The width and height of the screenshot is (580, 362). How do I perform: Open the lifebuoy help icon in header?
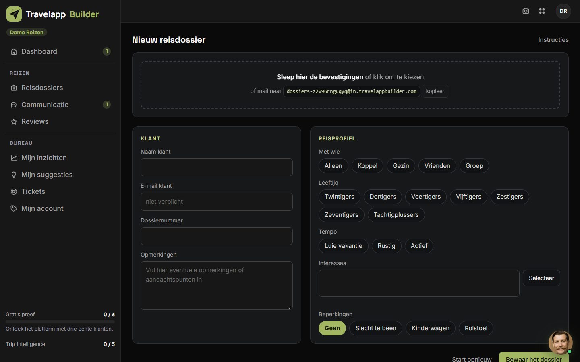(542, 11)
